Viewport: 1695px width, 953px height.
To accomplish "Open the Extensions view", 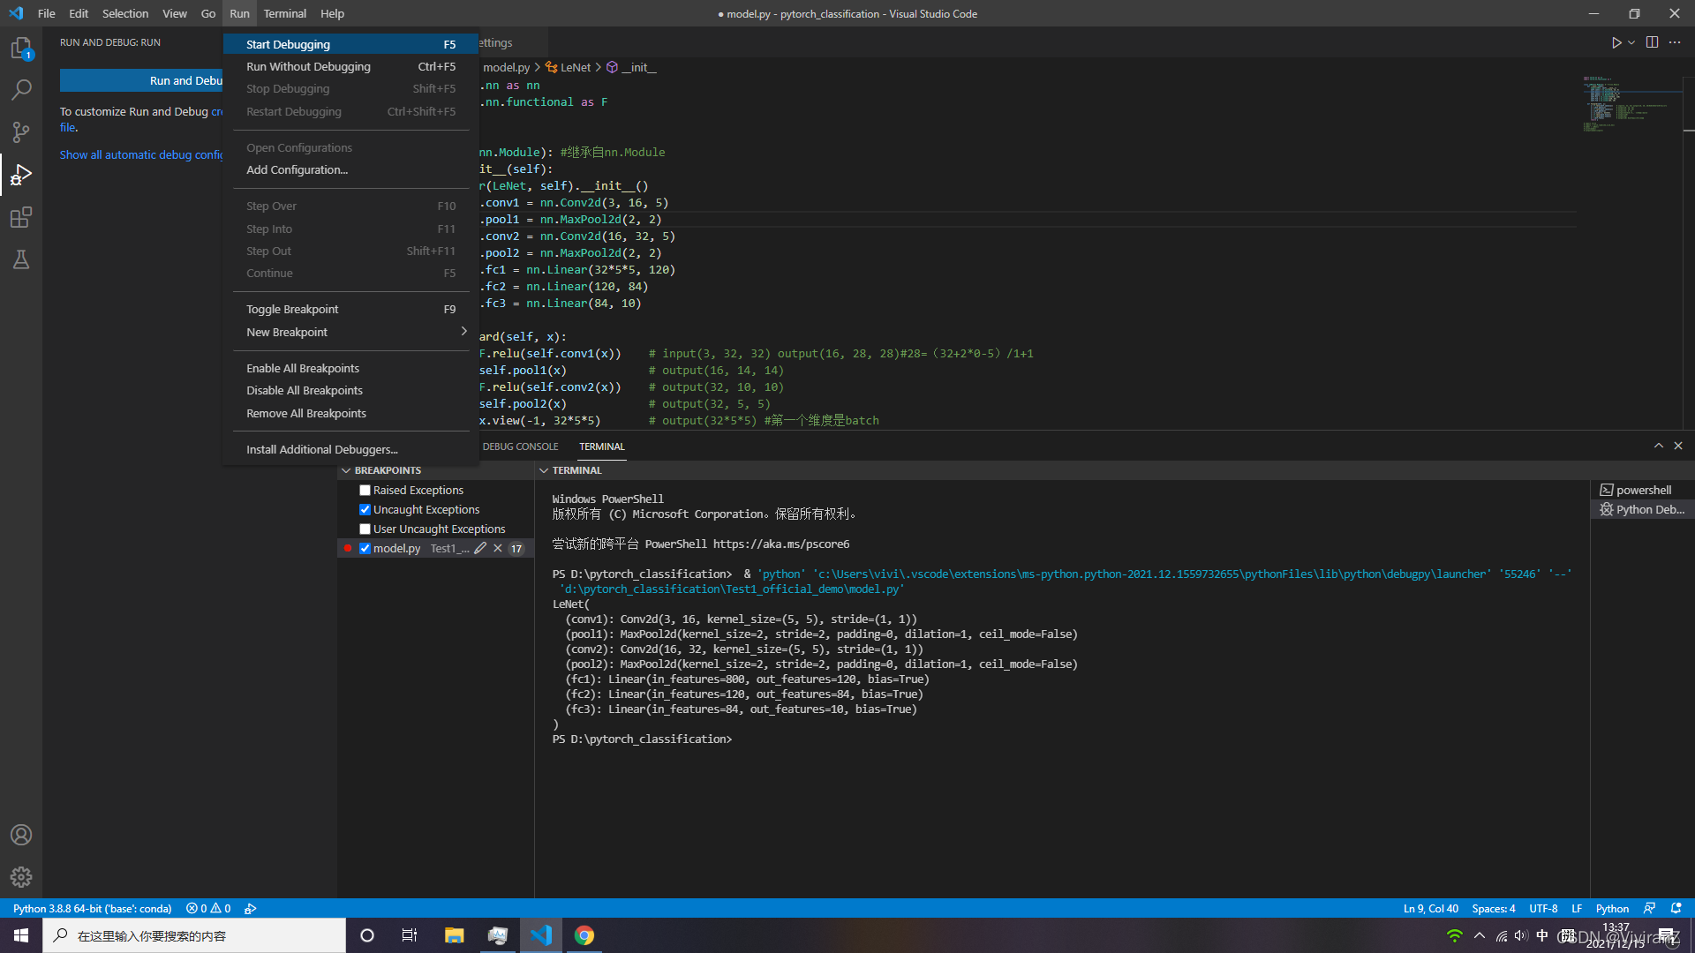I will click(21, 217).
